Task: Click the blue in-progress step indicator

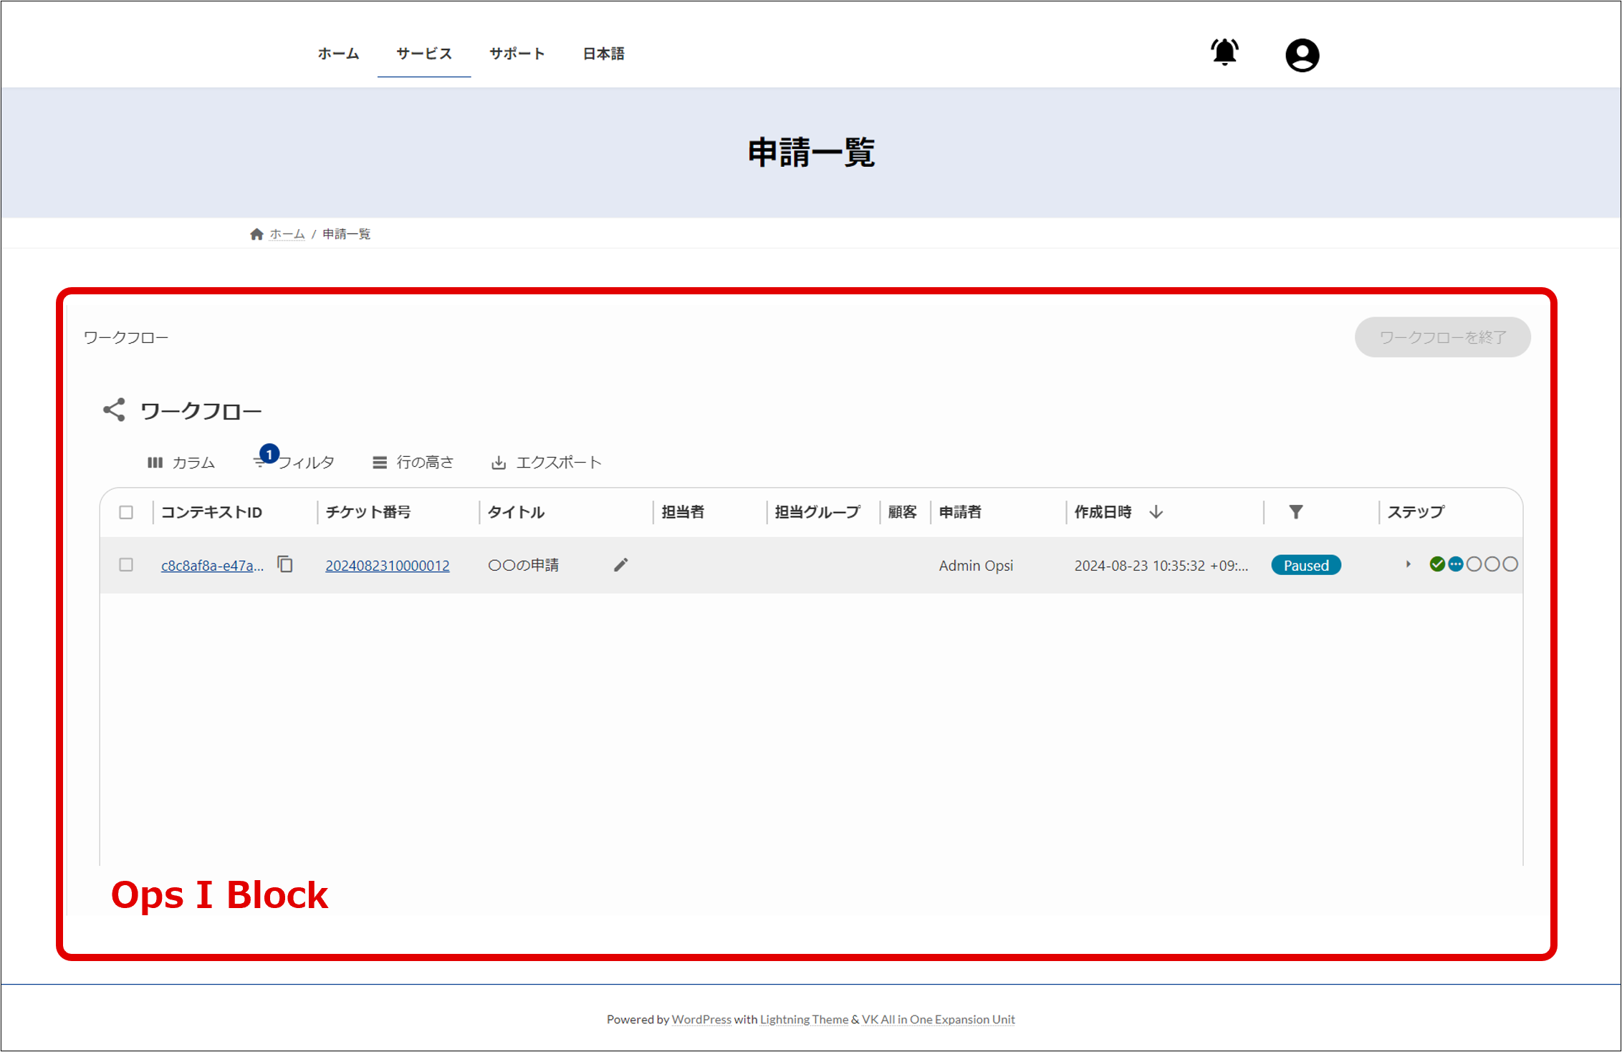Action: 1455,564
